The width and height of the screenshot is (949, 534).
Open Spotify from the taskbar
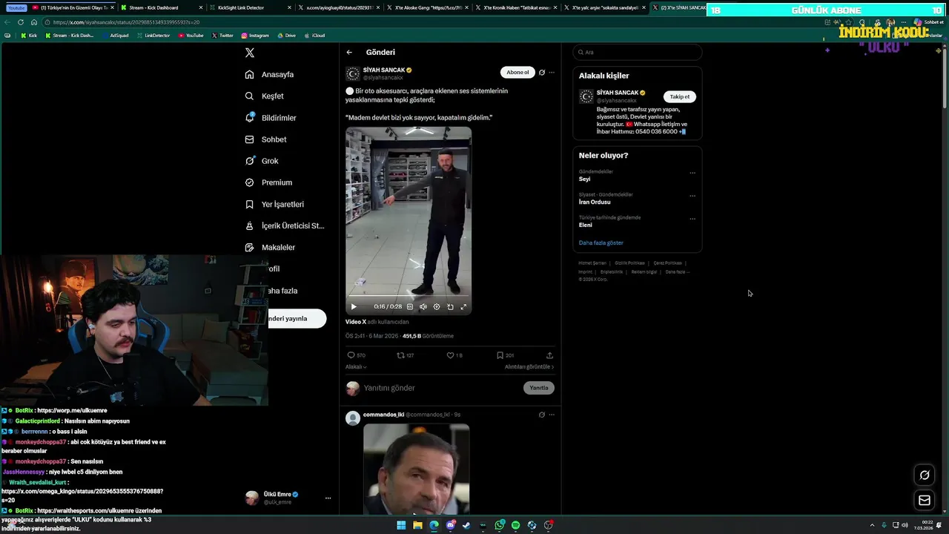pyautogui.click(x=515, y=525)
